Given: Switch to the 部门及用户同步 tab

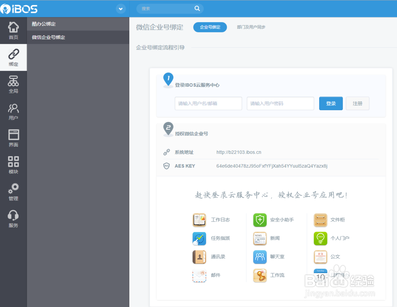Looking at the screenshot, I should 251,27.
